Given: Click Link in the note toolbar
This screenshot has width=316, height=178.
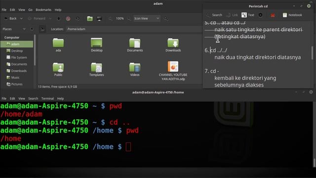Looking at the screenshot, I should (232, 15).
